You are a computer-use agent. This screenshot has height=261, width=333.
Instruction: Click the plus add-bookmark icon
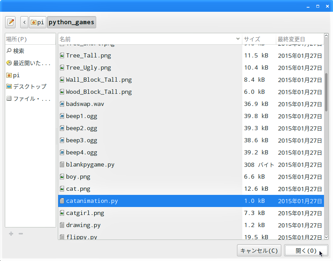point(11,234)
